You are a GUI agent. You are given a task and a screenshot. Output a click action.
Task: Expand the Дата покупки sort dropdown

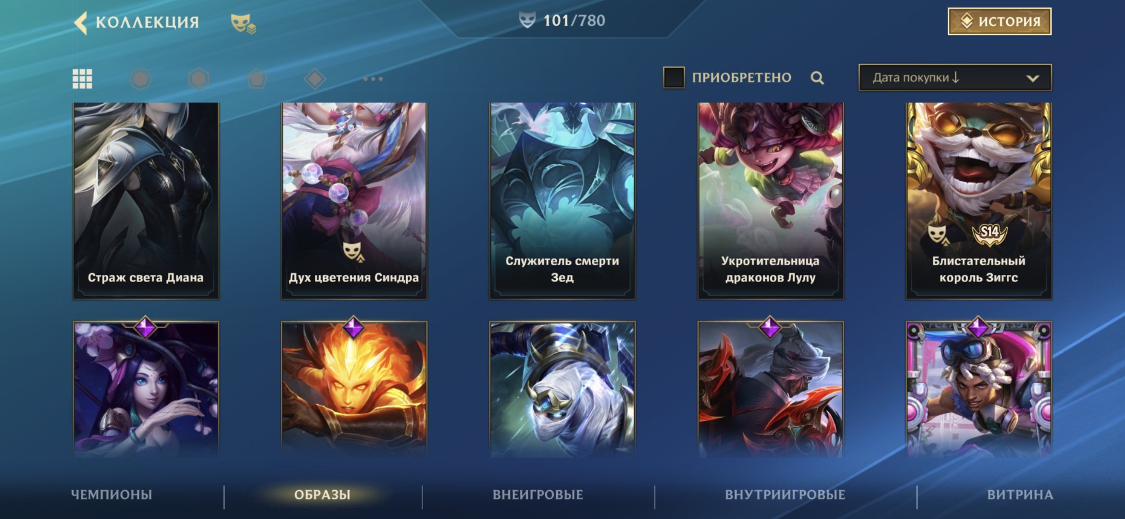(x=955, y=77)
